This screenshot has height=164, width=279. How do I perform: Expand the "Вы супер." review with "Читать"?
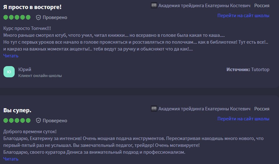coord(11,159)
